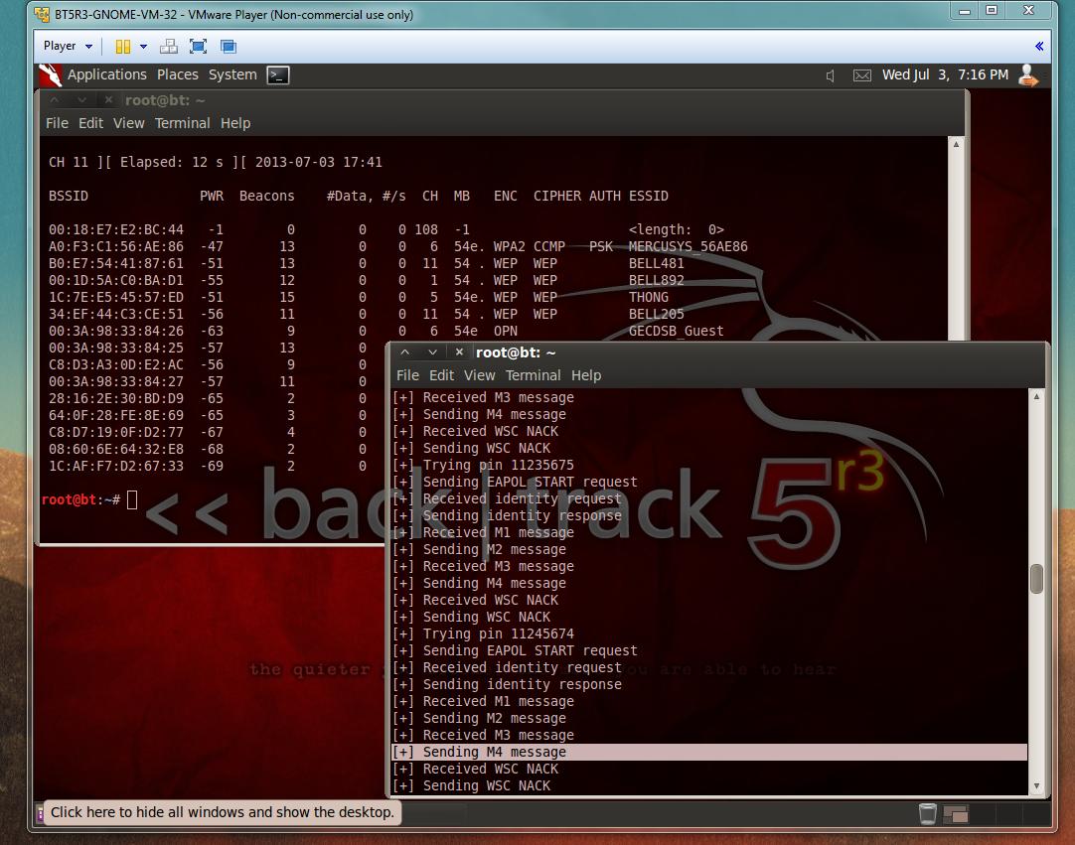
Task: Open Terminal menu in front terminal window
Action: tap(534, 375)
